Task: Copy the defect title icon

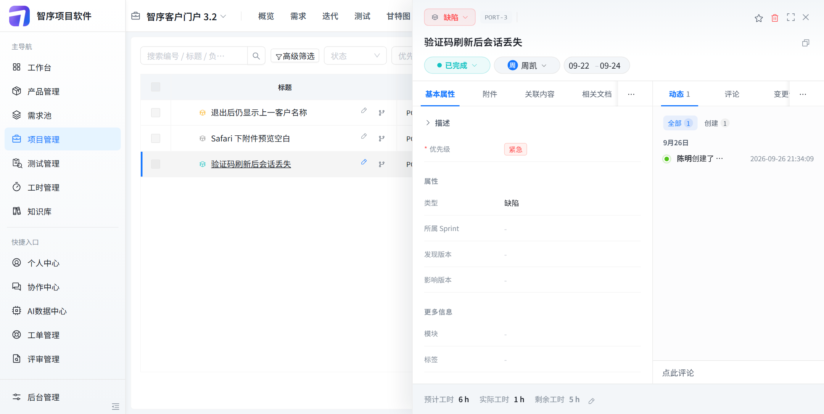Action: click(806, 43)
